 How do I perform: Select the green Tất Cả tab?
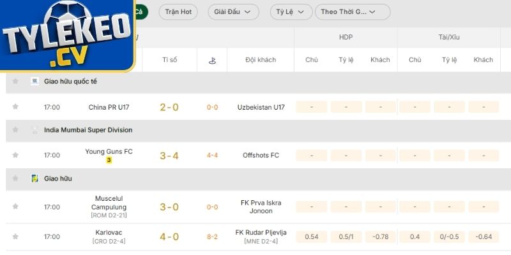[x=142, y=11]
